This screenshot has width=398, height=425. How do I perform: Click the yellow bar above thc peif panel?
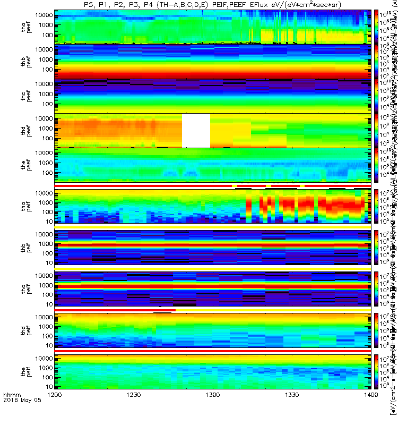click(x=213, y=269)
